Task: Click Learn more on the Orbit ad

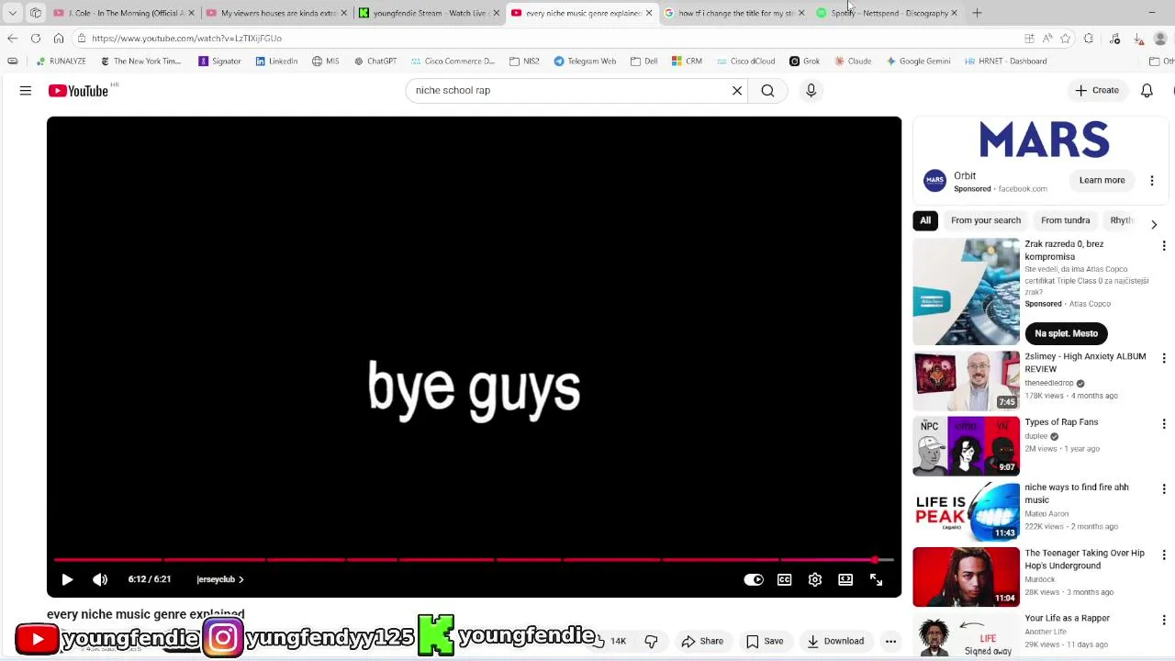Action: [x=1102, y=180]
